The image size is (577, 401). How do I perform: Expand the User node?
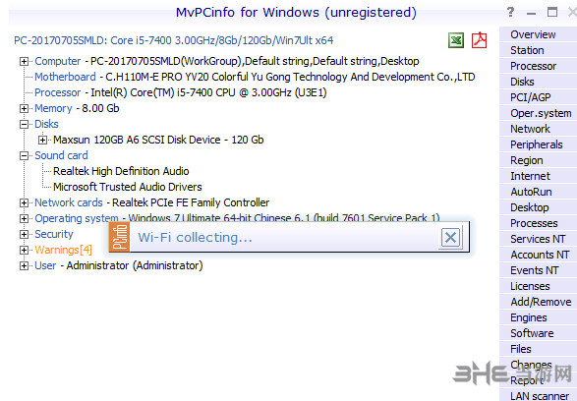point(24,266)
